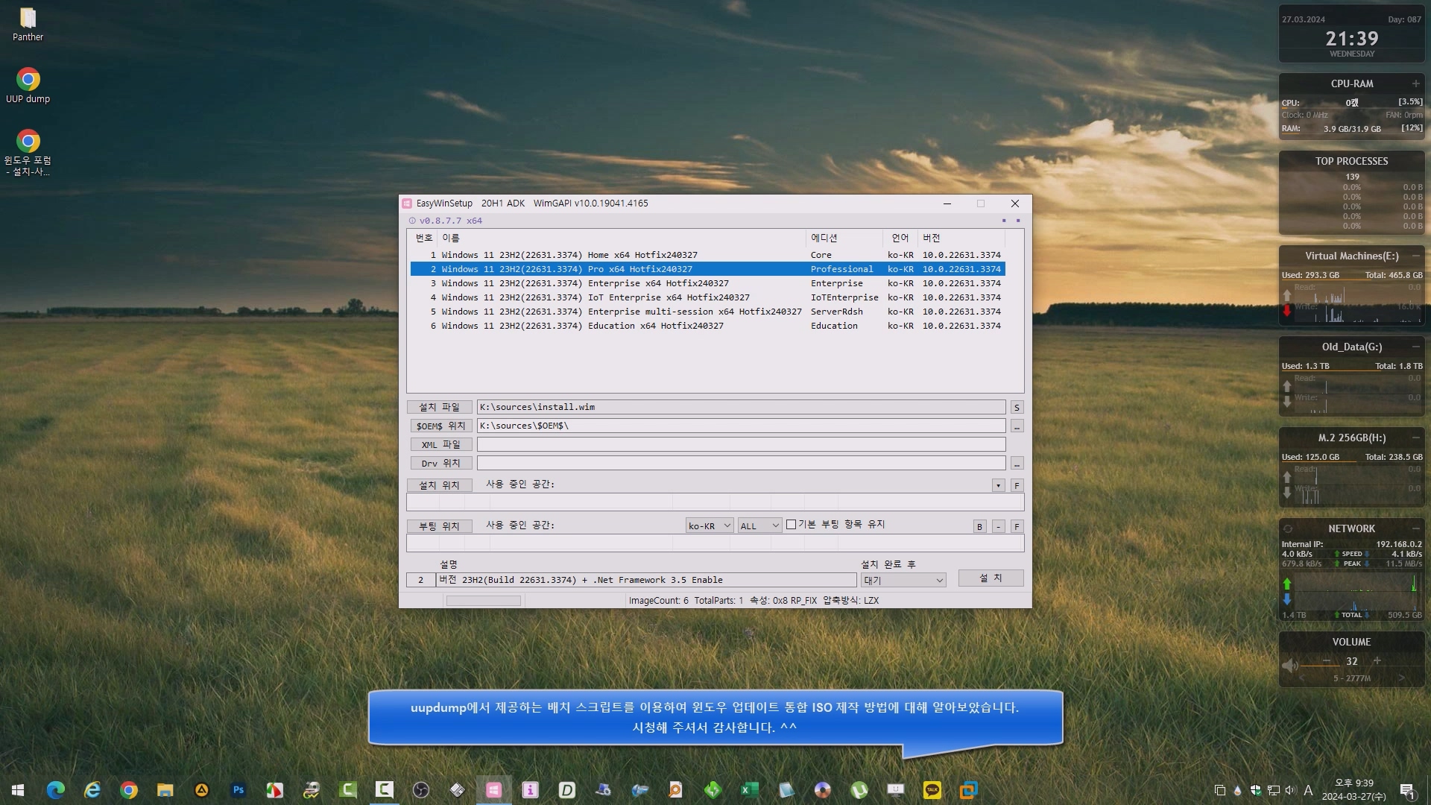1431x805 pixels.
Task: Open File Explorer from the taskbar
Action: pyautogui.click(x=165, y=790)
